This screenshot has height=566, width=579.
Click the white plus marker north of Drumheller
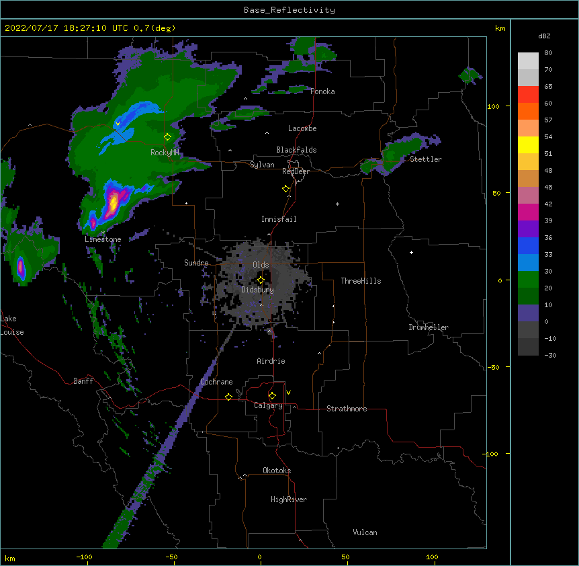(x=411, y=252)
